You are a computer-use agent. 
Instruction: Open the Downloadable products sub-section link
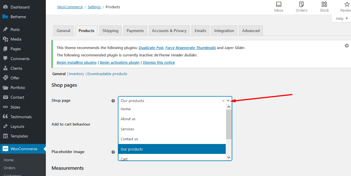coord(107,74)
